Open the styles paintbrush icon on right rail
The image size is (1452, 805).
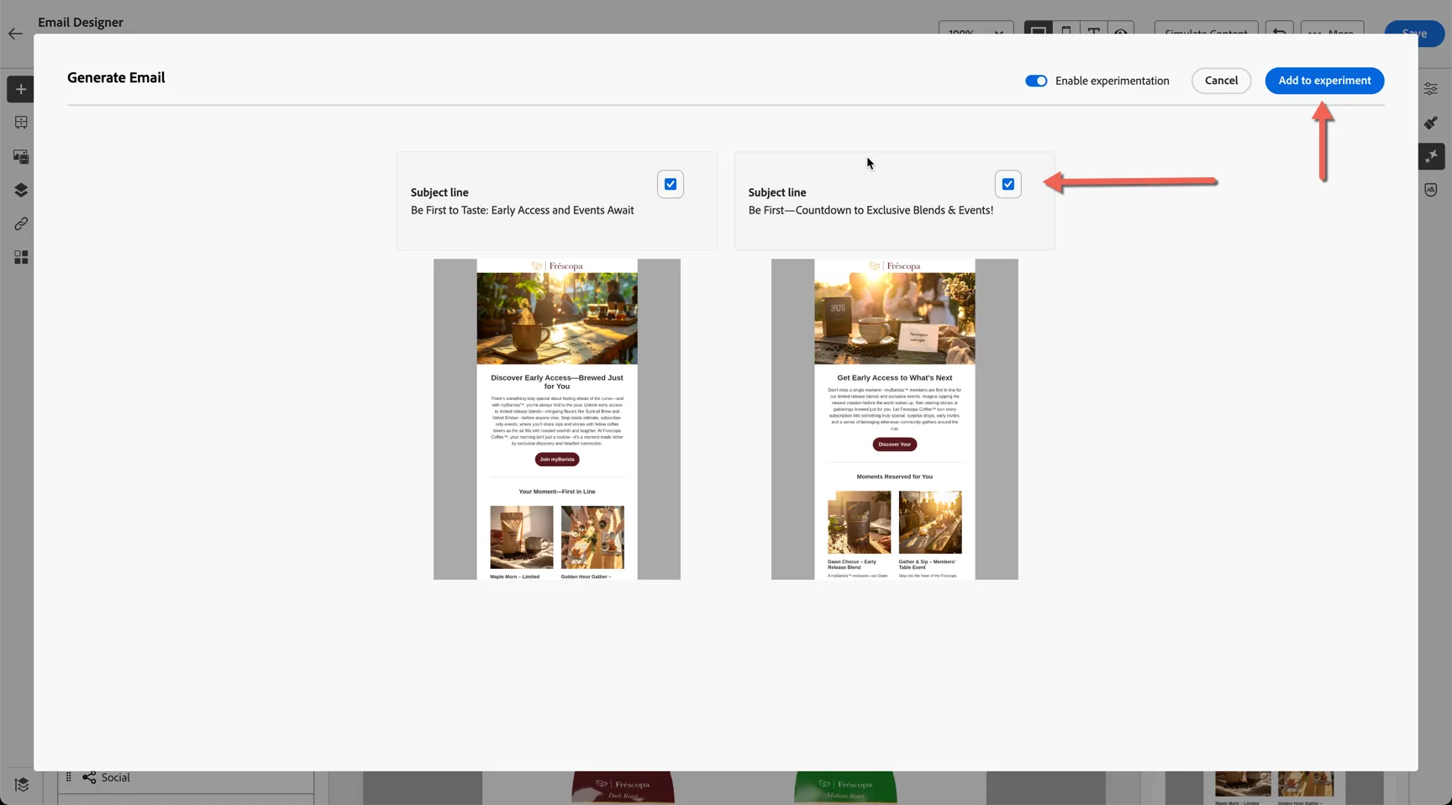click(x=1431, y=123)
